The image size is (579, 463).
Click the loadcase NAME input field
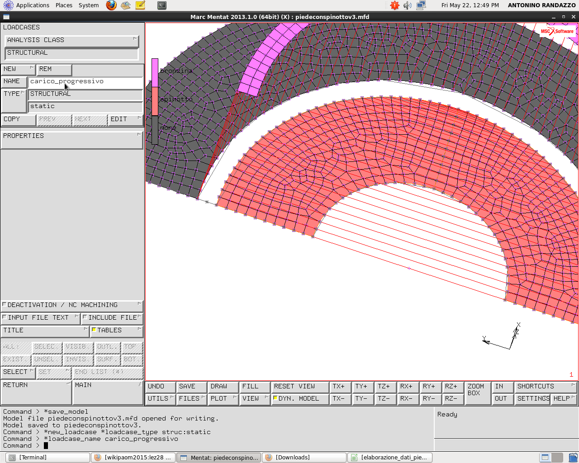click(x=85, y=82)
